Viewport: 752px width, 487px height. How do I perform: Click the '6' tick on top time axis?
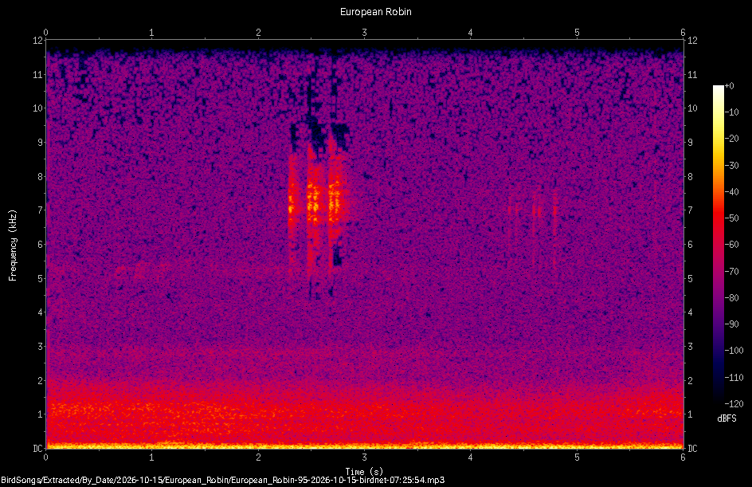coord(683,33)
